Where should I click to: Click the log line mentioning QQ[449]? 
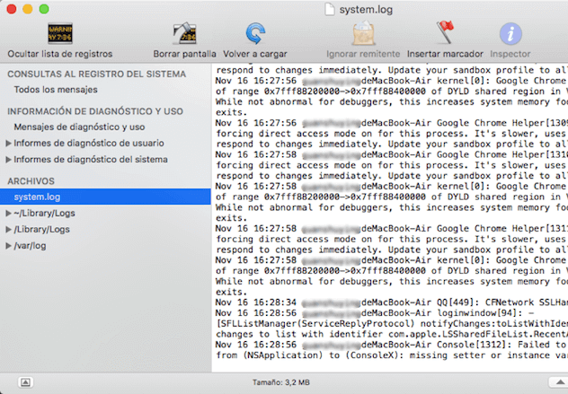click(x=392, y=302)
